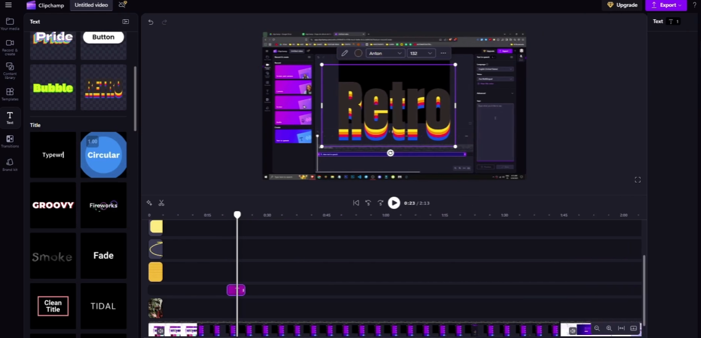Mute the main video track audio
Screen dimensions: 701x338
click(160, 331)
